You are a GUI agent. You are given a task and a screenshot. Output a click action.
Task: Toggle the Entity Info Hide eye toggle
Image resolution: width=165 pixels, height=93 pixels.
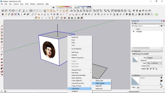point(148,69)
